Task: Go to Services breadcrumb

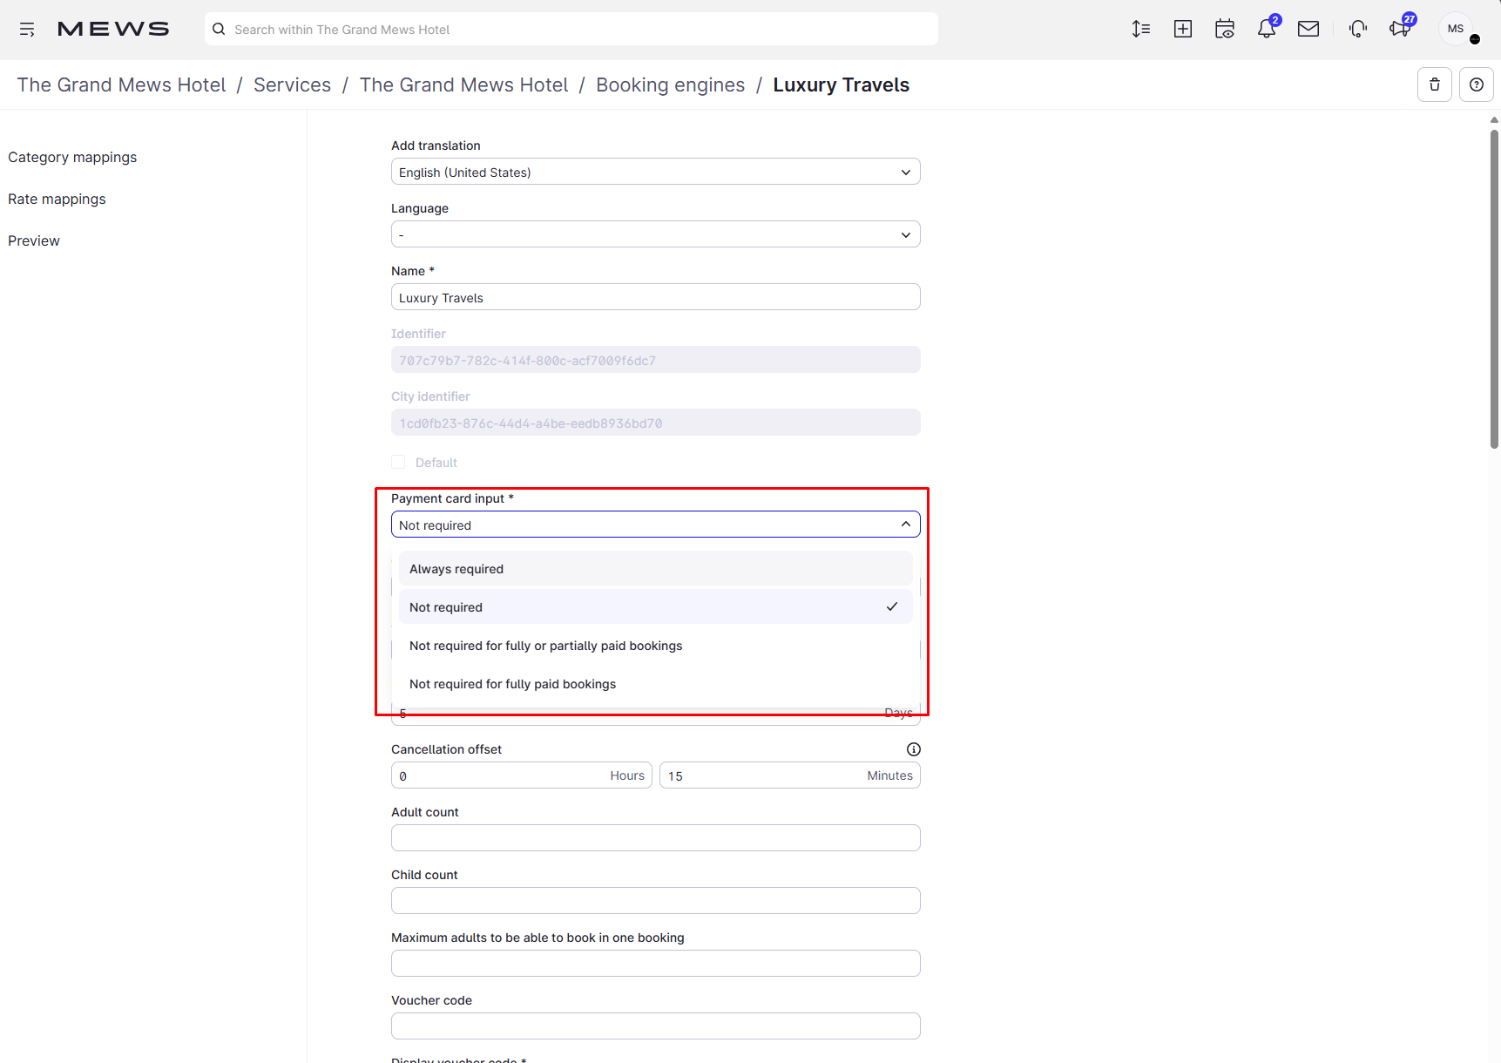Action: 292,85
